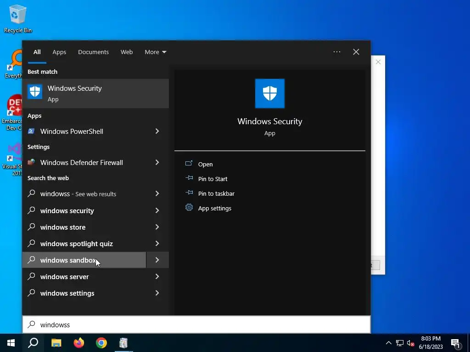
Task: Launch Firefox from the taskbar
Action: pos(79,343)
